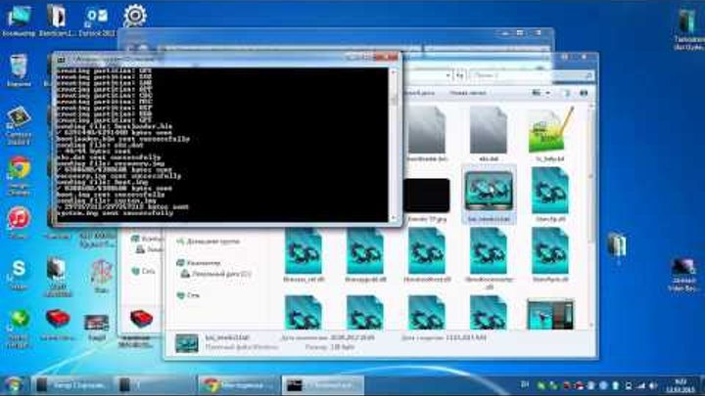Expand the Network node in navigation pane

tap(170, 293)
